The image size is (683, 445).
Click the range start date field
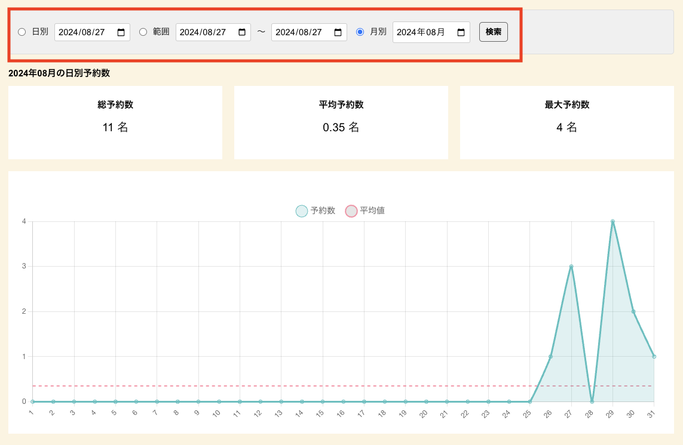(x=213, y=32)
